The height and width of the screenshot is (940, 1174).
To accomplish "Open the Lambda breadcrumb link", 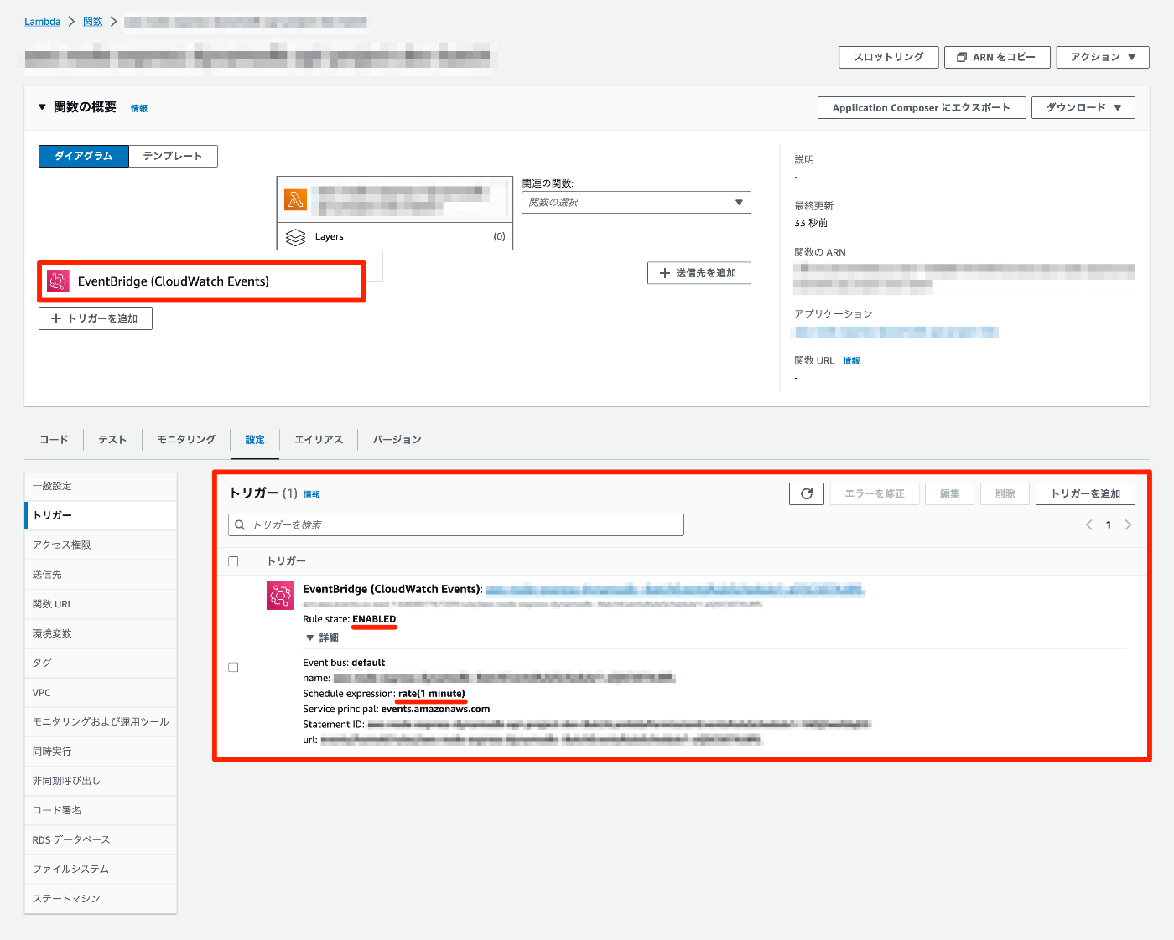I will pyautogui.click(x=42, y=22).
